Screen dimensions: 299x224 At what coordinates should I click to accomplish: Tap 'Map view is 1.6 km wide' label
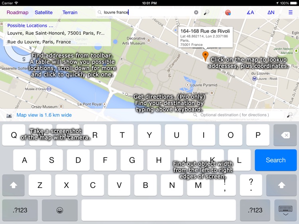44,115
